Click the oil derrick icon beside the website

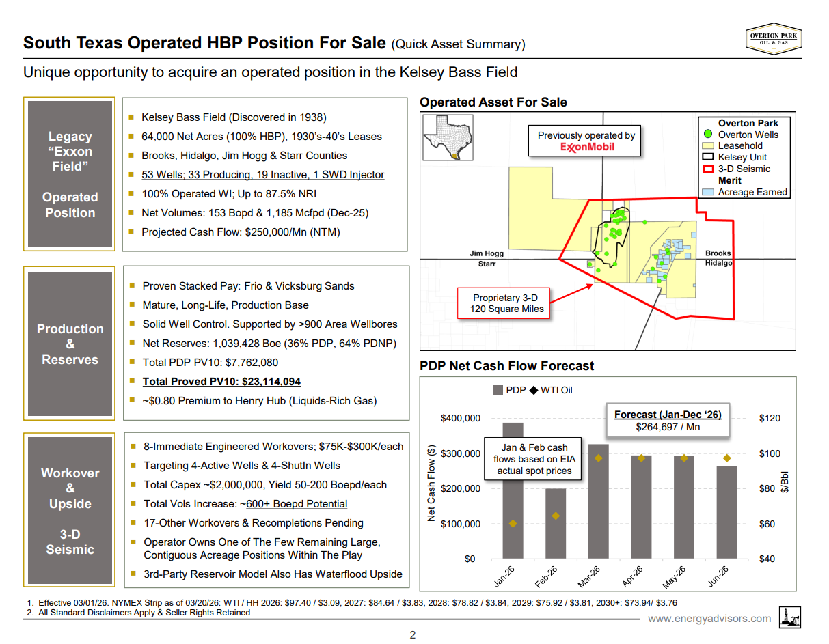[x=791, y=617]
